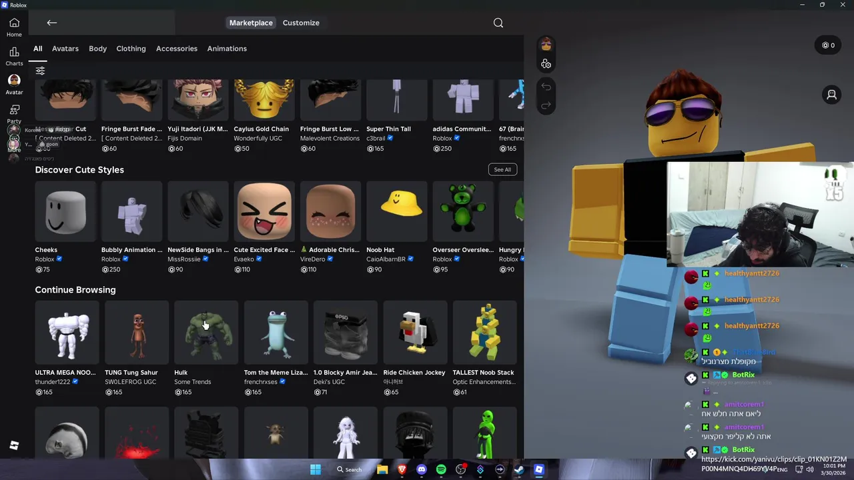Open the TUNG Tung Sahur item

coord(137,332)
